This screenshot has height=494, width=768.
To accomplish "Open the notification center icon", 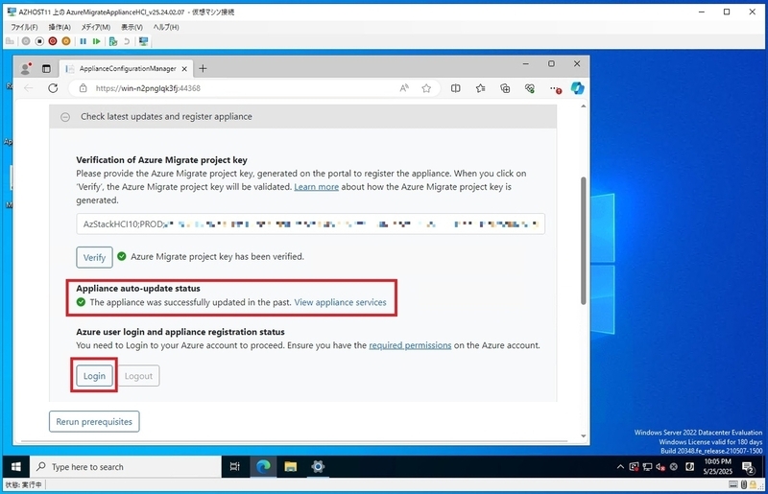I will [x=749, y=467].
